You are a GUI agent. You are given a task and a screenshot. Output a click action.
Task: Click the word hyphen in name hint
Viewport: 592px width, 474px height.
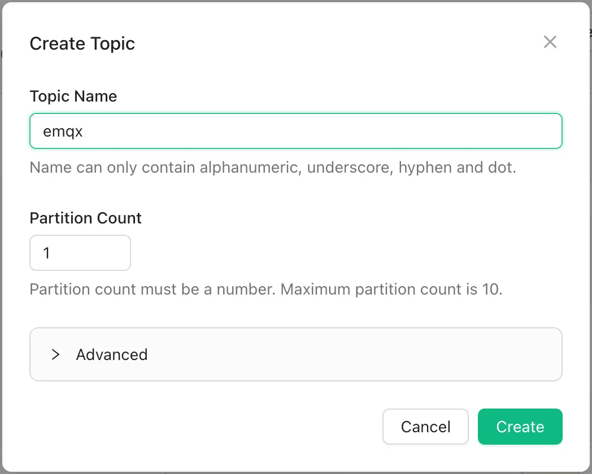422,168
